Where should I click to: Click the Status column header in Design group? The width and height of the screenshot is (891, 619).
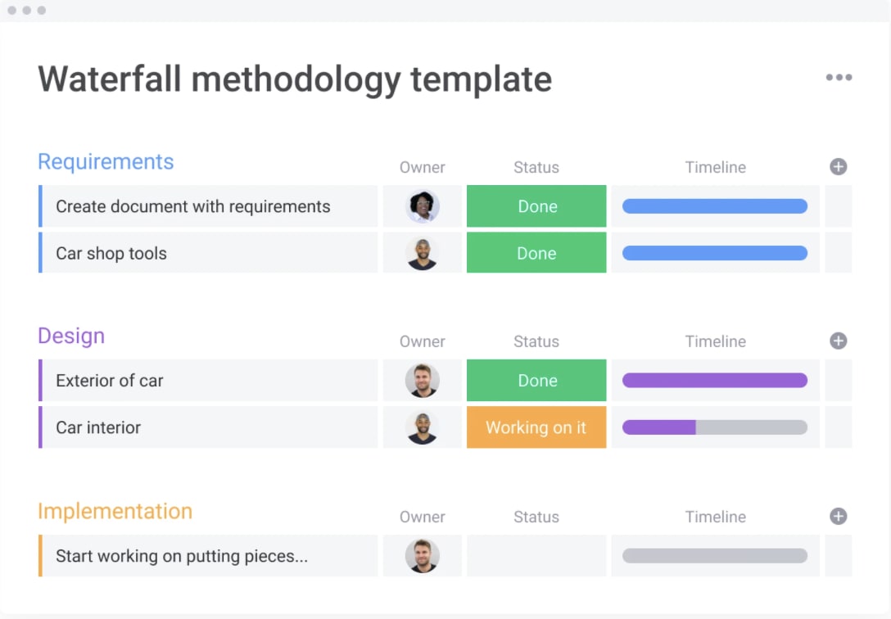click(x=536, y=341)
